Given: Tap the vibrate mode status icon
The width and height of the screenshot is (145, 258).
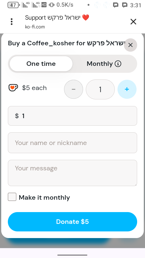Looking at the screenshot, I should pos(52,5).
